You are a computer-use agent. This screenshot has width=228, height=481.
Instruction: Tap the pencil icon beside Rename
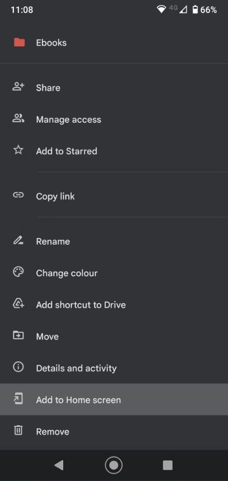[18, 241]
